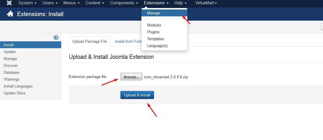Image resolution: width=323 pixels, height=140 pixels.
Task: Open the Components dropdown menu
Action: 124,3
